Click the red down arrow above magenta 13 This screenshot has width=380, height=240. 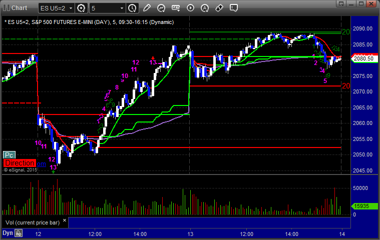[x=153, y=58]
